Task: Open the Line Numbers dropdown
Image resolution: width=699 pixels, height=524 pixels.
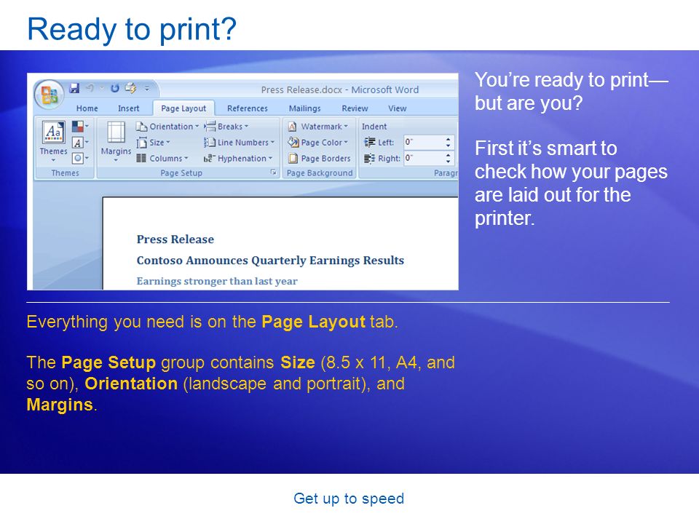Action: pyautogui.click(x=239, y=143)
